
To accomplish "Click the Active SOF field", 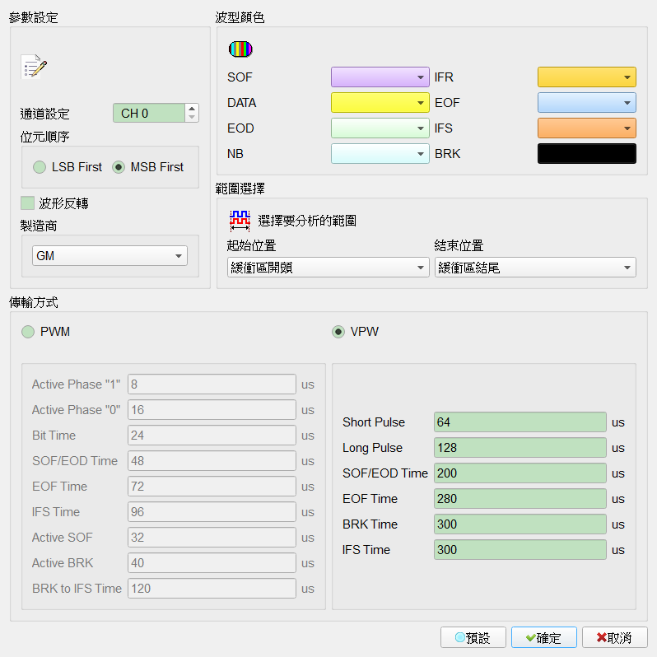I will [212, 538].
